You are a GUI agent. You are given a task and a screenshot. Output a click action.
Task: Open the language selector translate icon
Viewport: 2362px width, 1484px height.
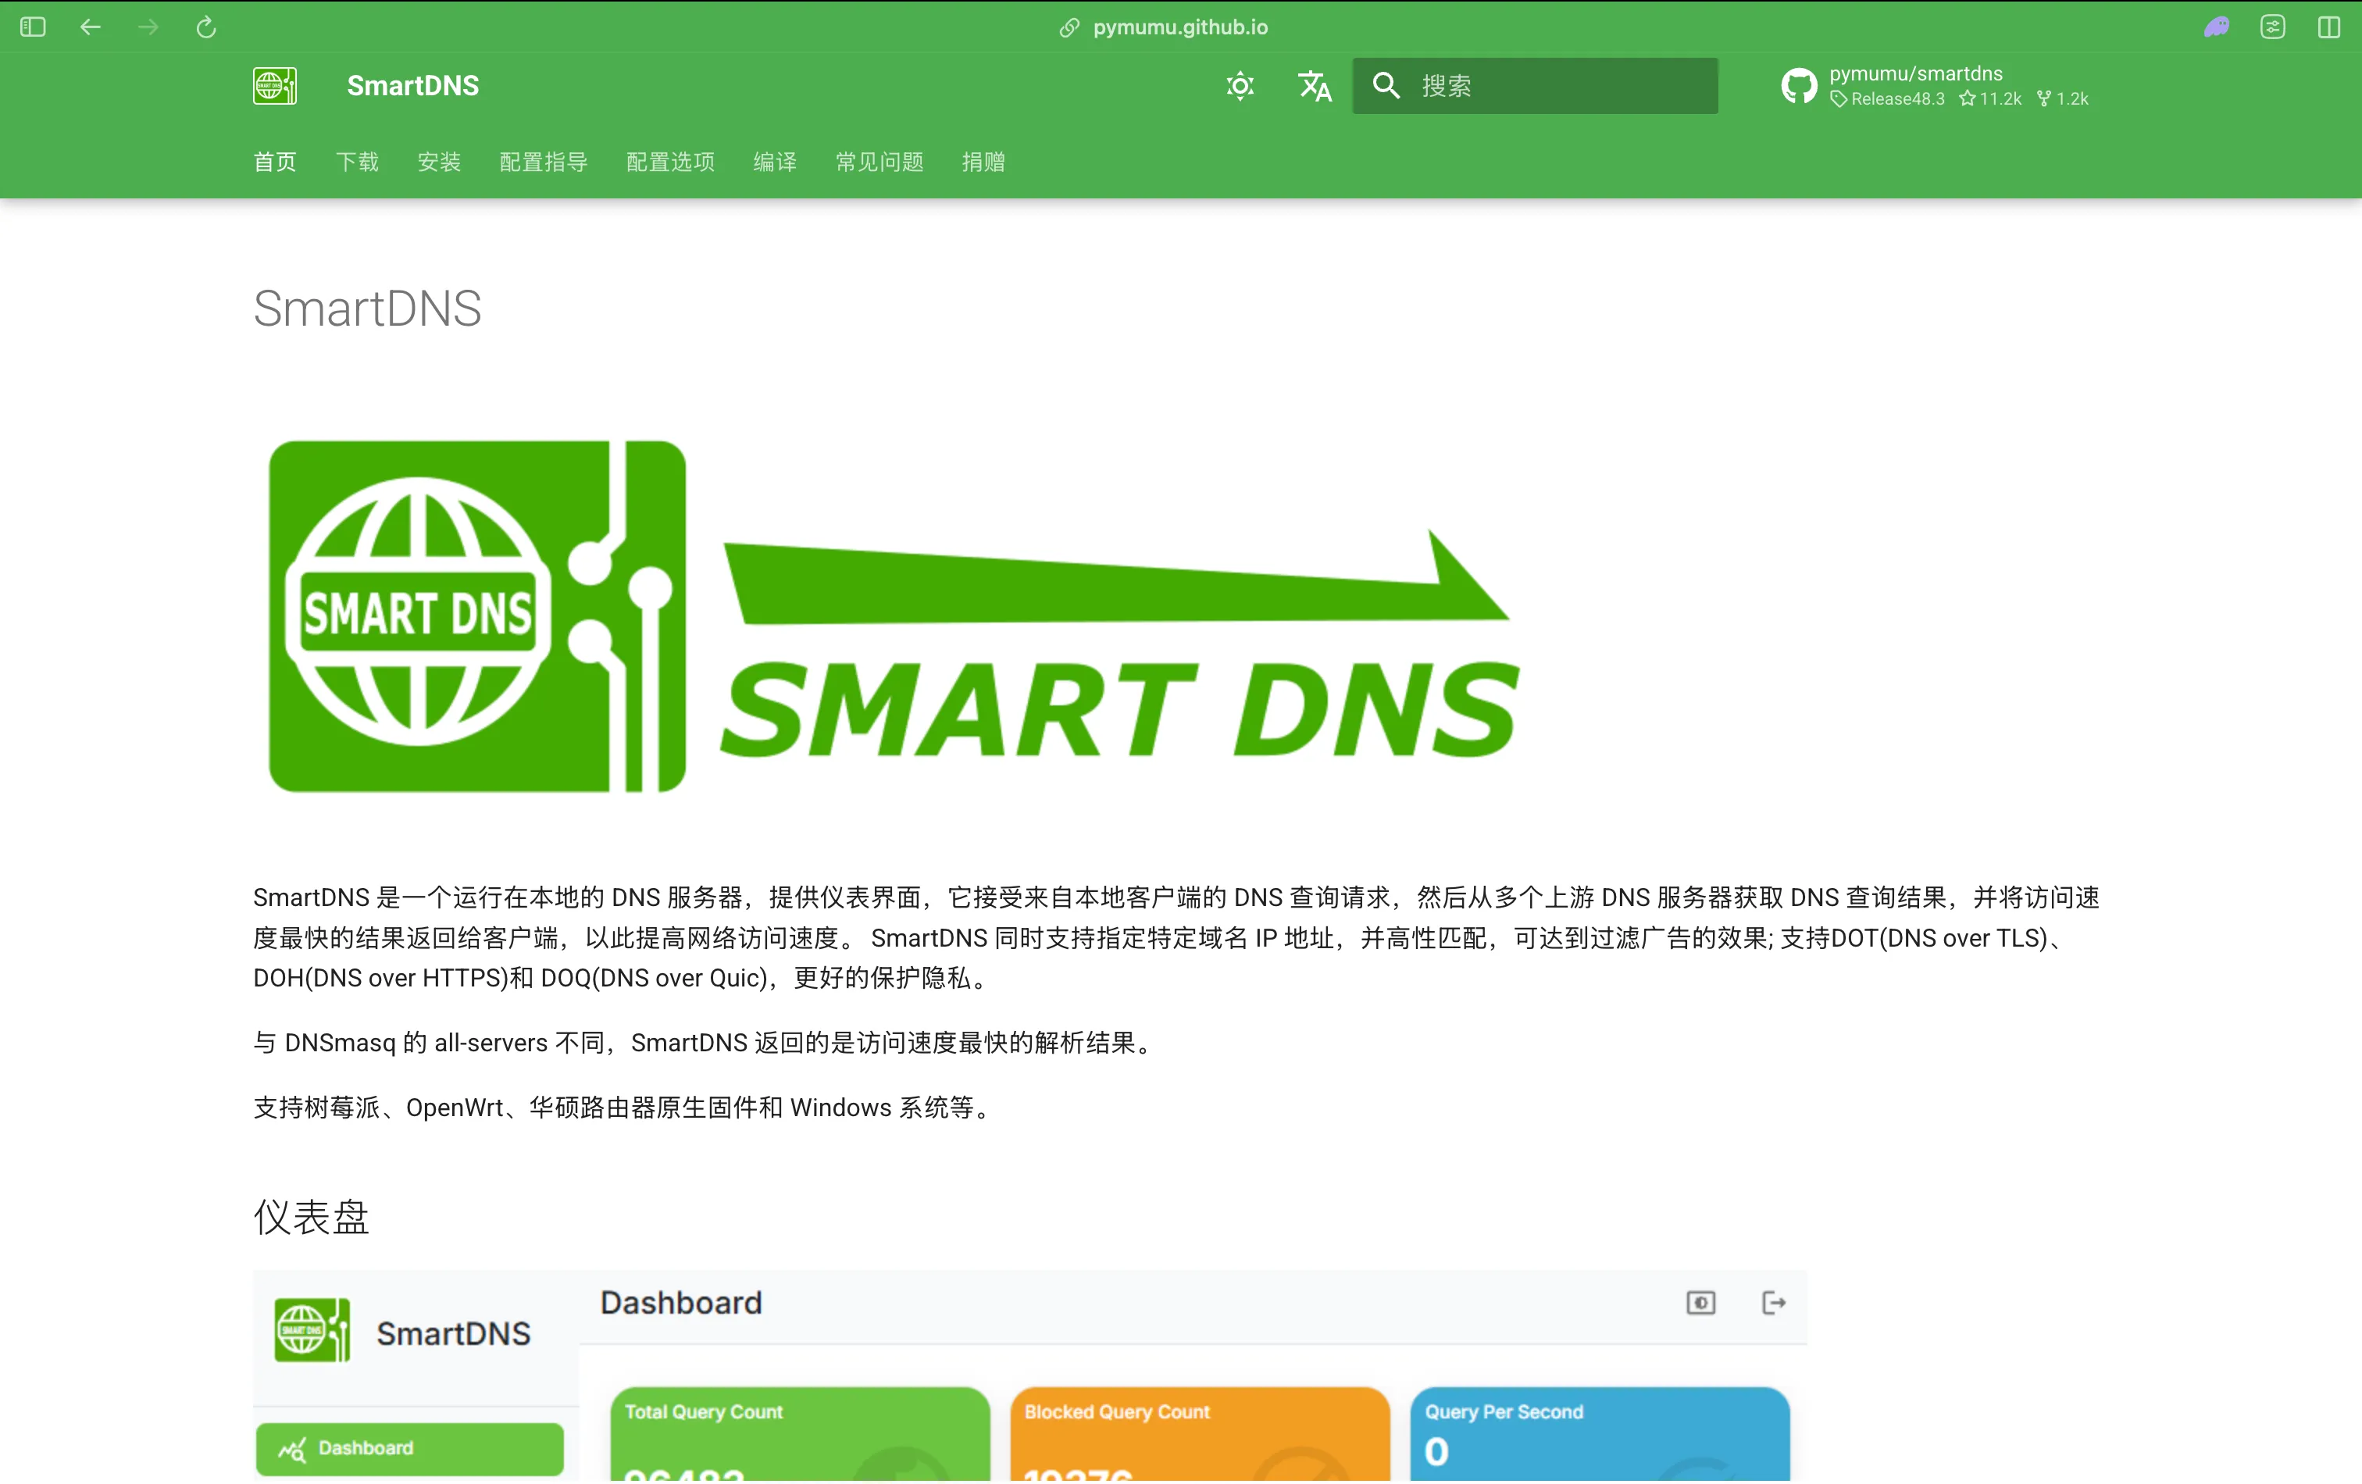coord(1315,87)
